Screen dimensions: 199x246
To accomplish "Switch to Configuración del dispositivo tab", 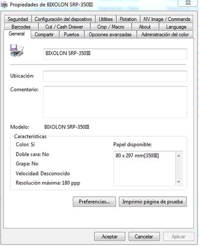I will coord(63,19).
